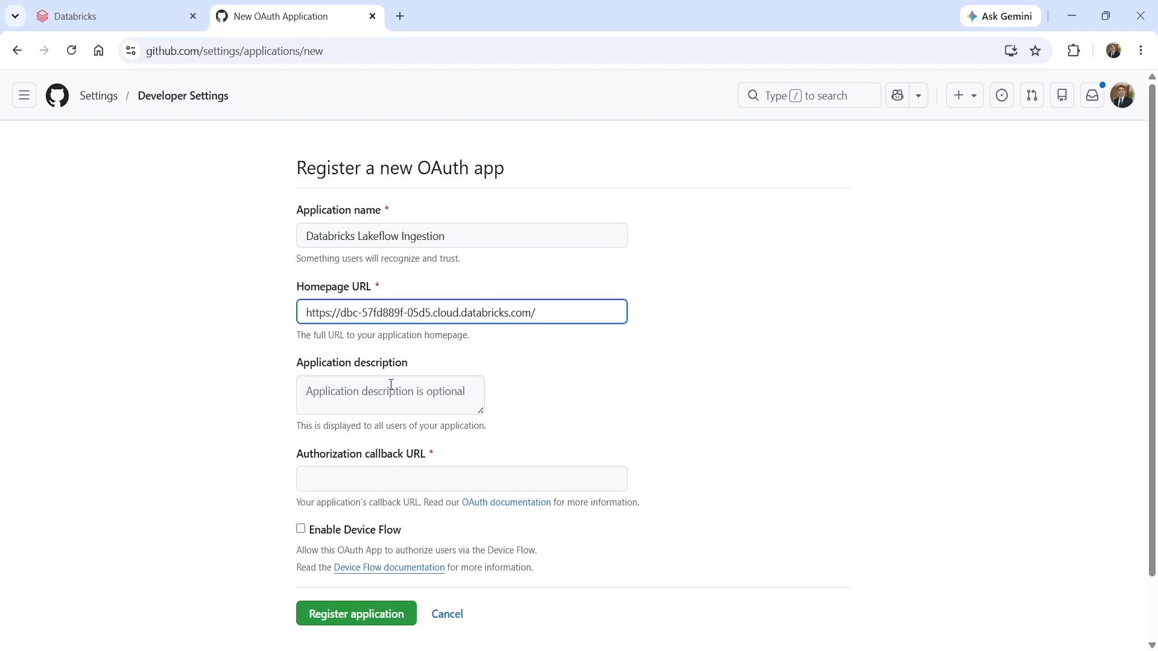The width and height of the screenshot is (1158, 651).
Task: Go to Settings breadcrumb
Action: click(99, 96)
